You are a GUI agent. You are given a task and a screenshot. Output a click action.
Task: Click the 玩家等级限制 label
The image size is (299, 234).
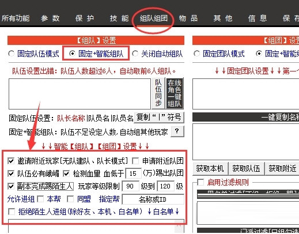coord(99,186)
